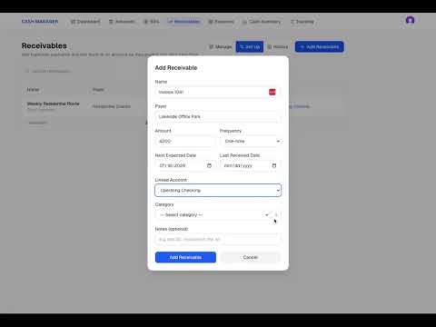
Task: Click the Next Expected Date field
Action: click(x=185, y=165)
